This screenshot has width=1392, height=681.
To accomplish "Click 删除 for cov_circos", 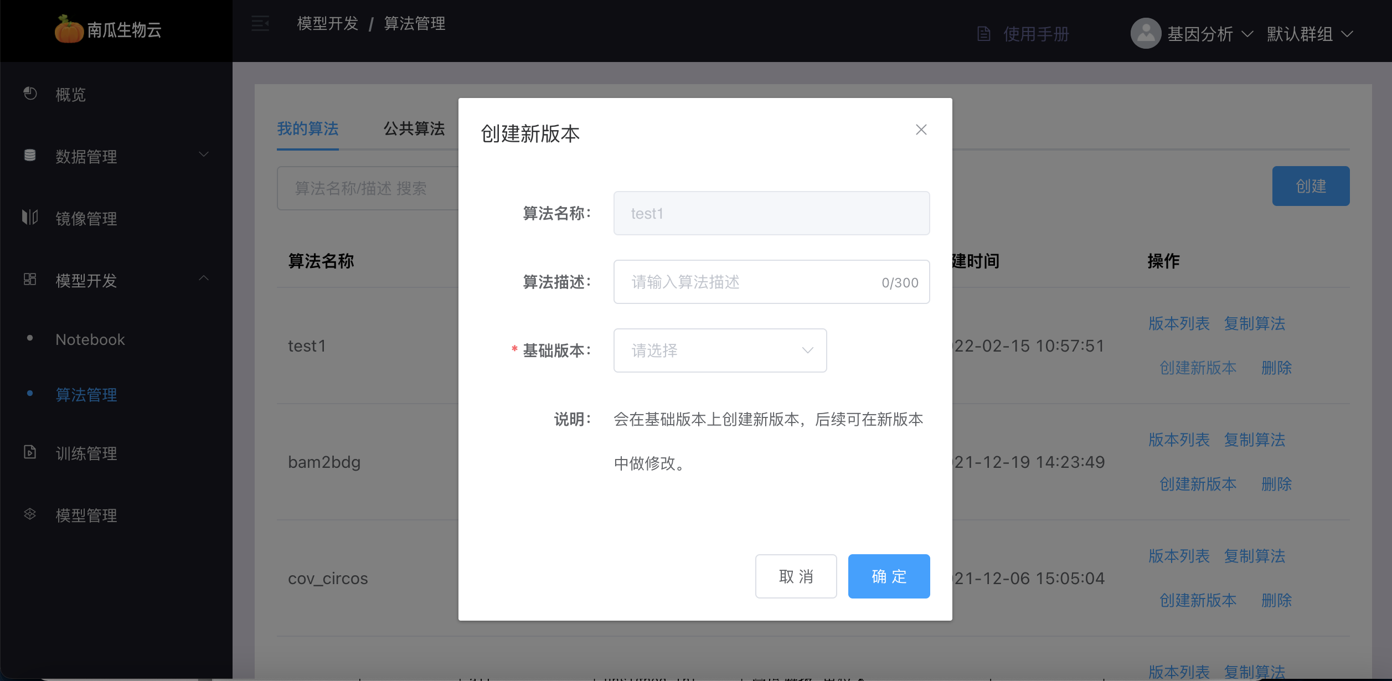I will 1276,600.
